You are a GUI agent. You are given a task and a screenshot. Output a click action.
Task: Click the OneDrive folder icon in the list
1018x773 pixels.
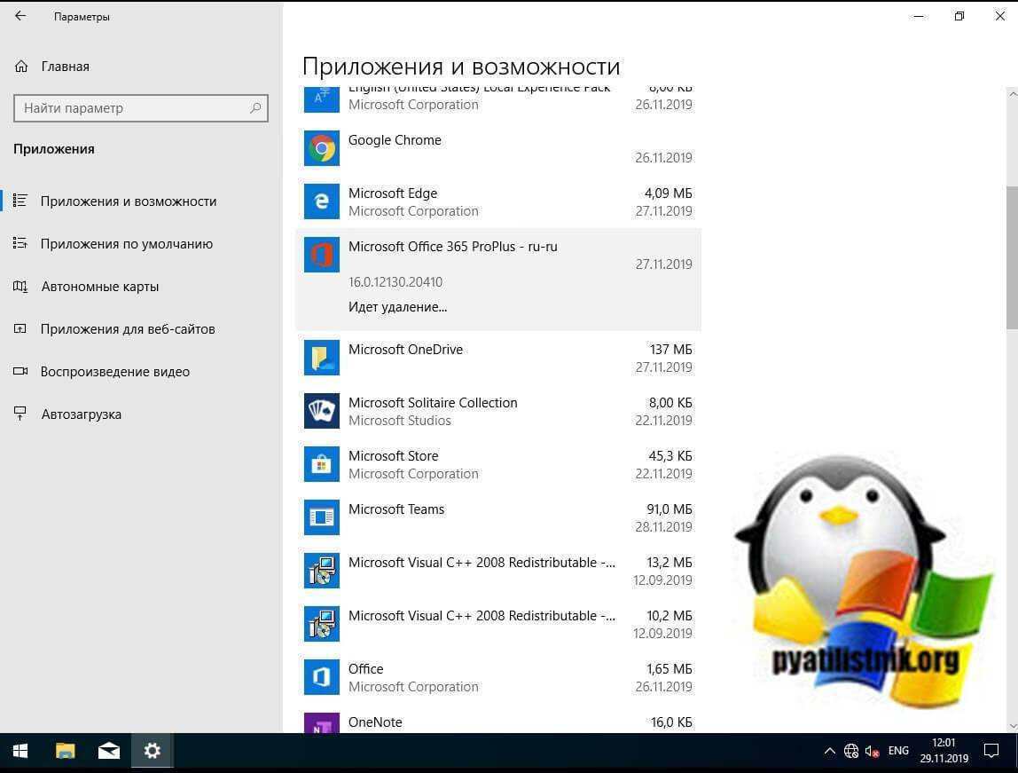pos(321,358)
